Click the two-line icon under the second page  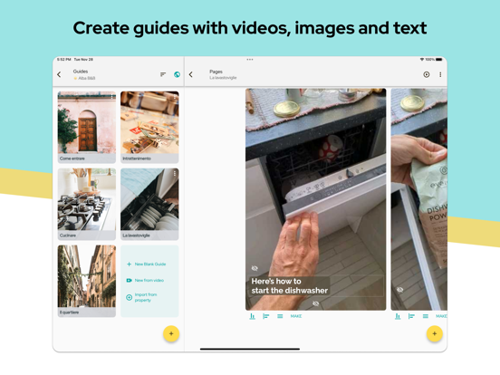click(426, 316)
